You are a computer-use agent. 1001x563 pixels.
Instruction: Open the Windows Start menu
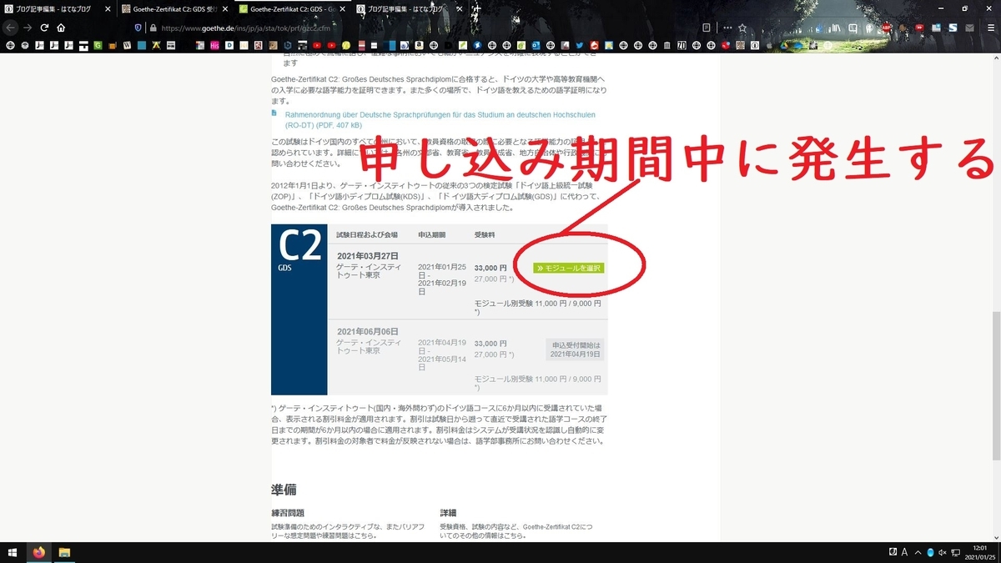click(13, 552)
